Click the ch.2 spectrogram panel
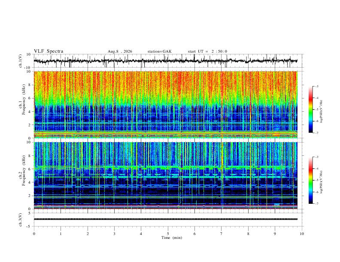Viewport: 340px width, 262px height. point(165,176)
